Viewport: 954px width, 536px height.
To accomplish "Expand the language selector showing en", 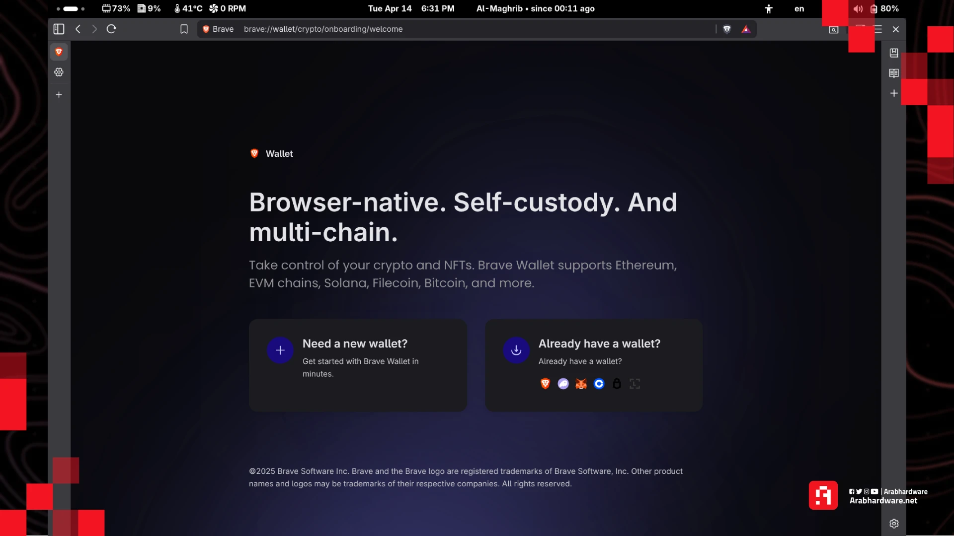I will 799,8.
